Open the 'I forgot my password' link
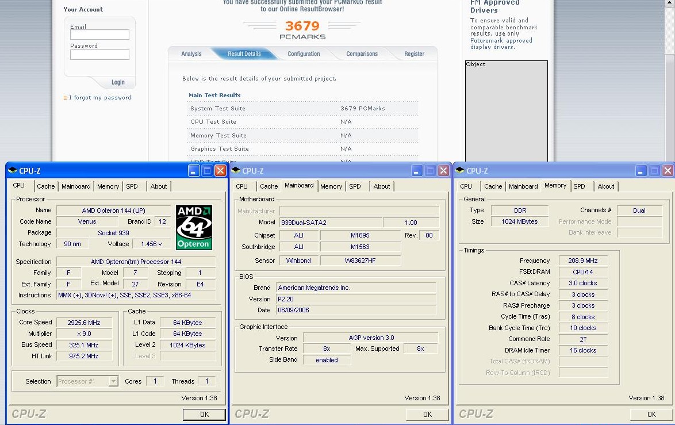The height and width of the screenshot is (425, 675). [x=100, y=98]
